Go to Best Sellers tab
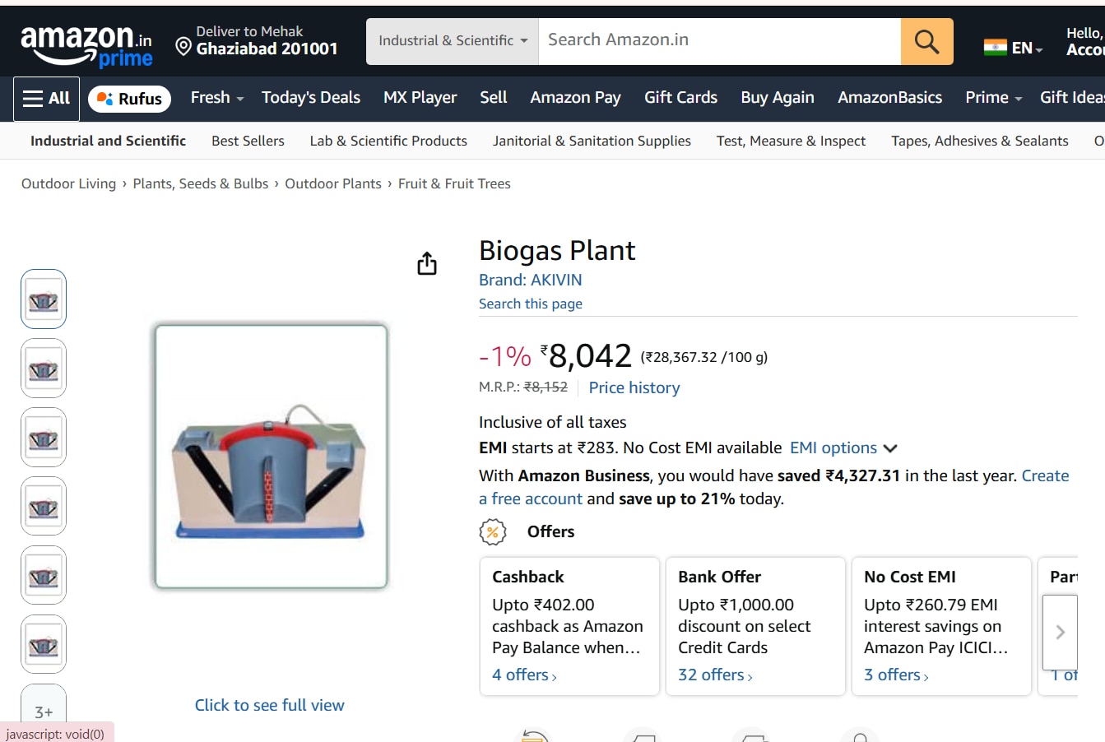Viewport: 1105px width, 742px height. 248,141
